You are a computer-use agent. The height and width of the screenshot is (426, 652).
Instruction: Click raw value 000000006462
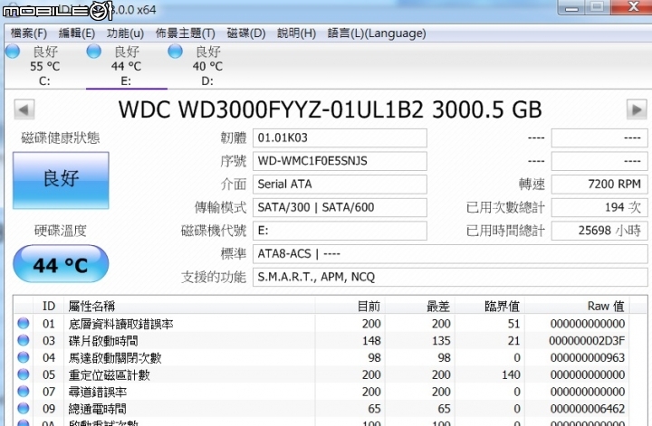(588, 409)
